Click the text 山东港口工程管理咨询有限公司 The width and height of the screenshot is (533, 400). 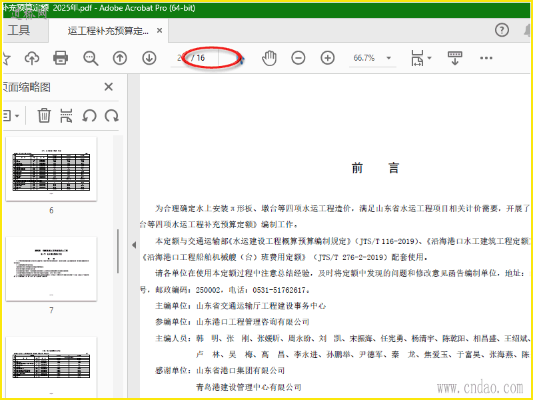point(253,322)
